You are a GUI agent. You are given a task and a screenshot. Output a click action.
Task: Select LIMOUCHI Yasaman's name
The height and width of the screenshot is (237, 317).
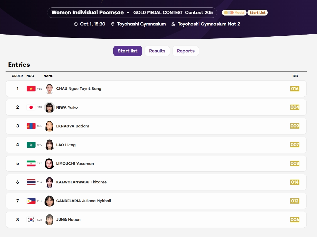click(75, 163)
